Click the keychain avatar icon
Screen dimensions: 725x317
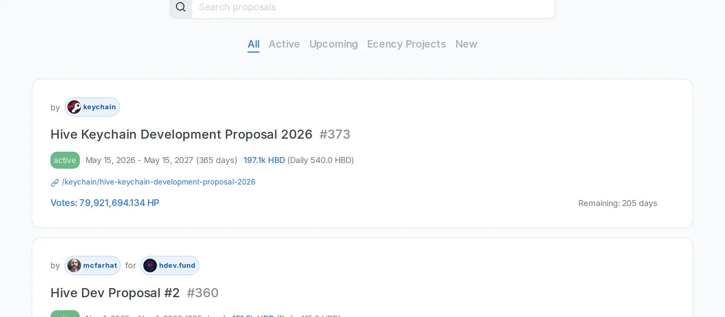click(74, 107)
